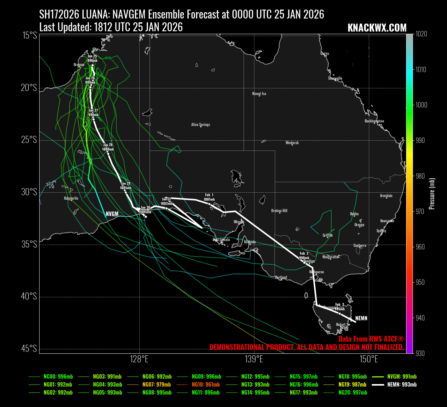Select the Jan 31 1002mb track marker

pyautogui.click(x=166, y=208)
